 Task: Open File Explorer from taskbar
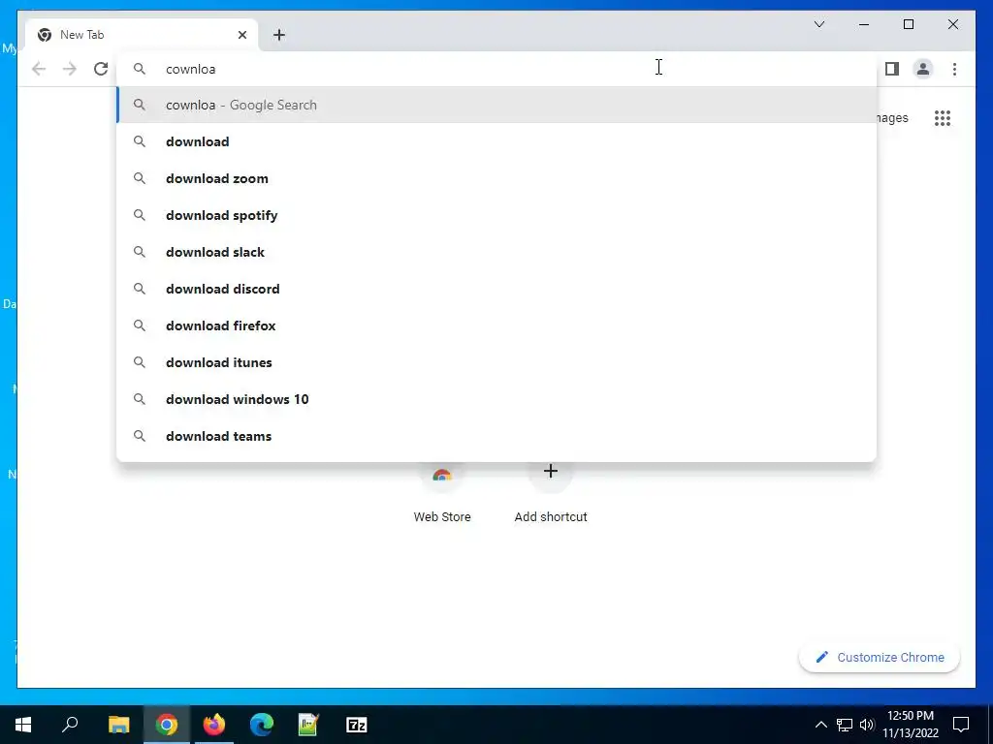[x=118, y=725]
